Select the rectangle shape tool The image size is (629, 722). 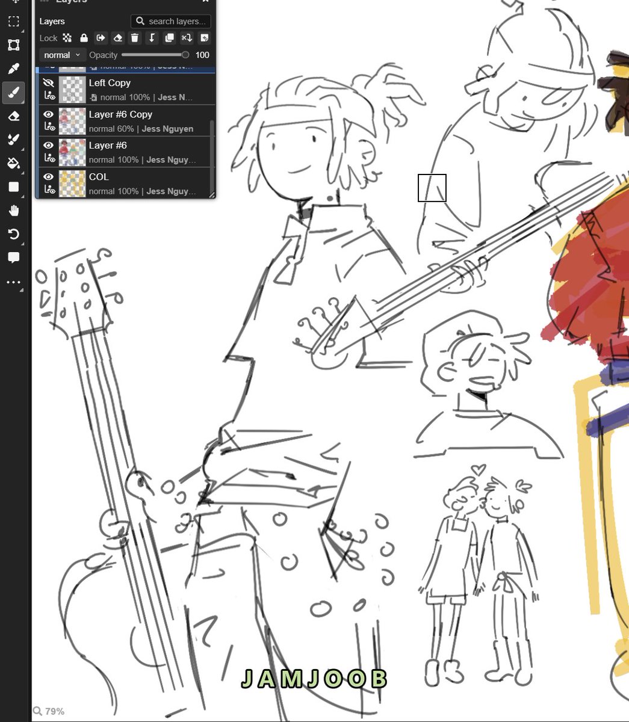pos(13,187)
